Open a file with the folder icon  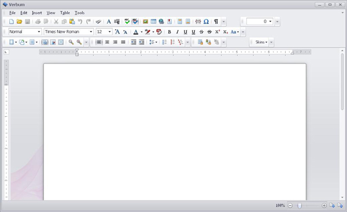coord(20,21)
